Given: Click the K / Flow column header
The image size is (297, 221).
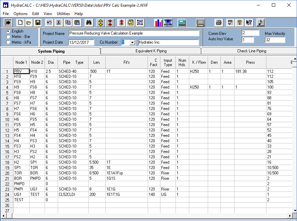Looking at the screenshot, I should click(x=199, y=62).
